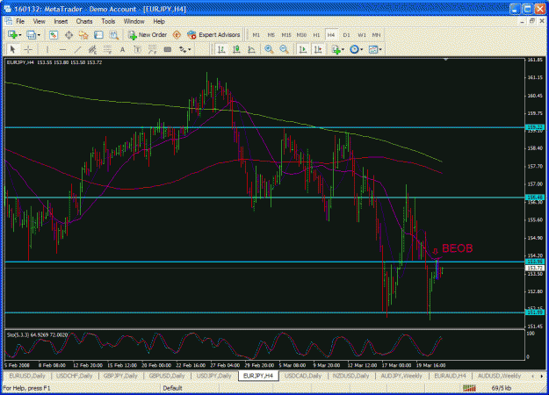
Task: Choose the trendline drawing tool
Action: (x=77, y=49)
